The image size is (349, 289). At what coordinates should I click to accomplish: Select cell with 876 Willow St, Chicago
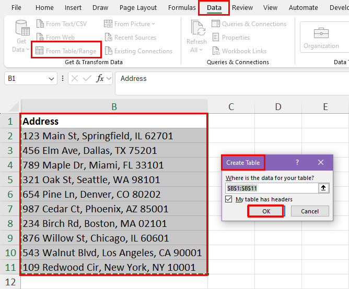(x=114, y=238)
